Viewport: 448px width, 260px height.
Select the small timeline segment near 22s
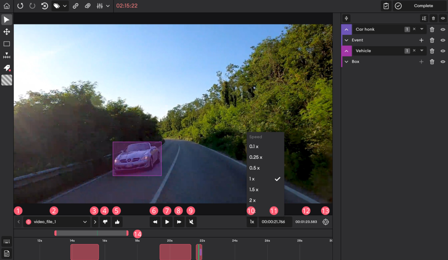click(x=199, y=252)
